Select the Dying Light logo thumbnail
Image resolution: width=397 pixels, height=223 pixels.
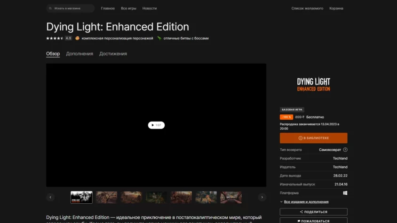81,197
